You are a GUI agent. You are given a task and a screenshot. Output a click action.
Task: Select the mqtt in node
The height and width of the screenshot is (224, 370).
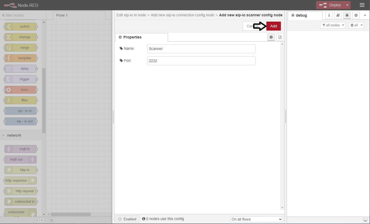point(21,149)
